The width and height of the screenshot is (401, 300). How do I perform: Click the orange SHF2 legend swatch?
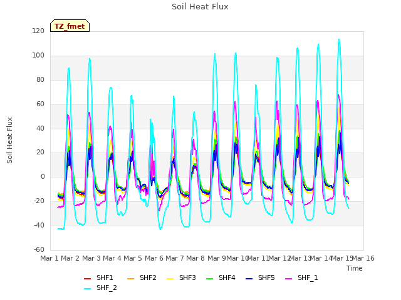[x=131, y=279]
